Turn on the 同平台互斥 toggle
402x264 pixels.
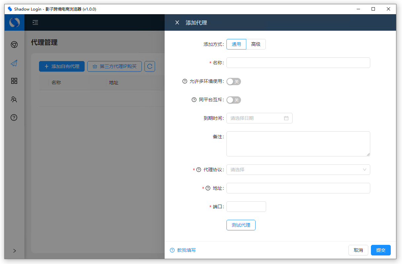tap(233, 100)
